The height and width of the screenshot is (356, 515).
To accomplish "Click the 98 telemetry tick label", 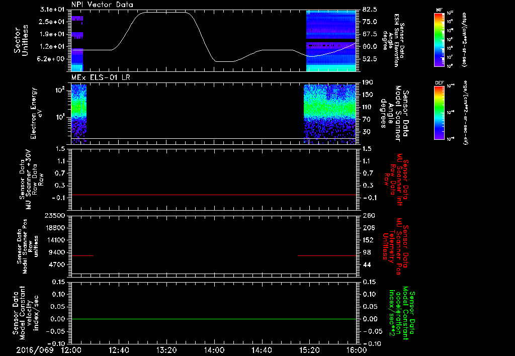I will (x=367, y=252).
